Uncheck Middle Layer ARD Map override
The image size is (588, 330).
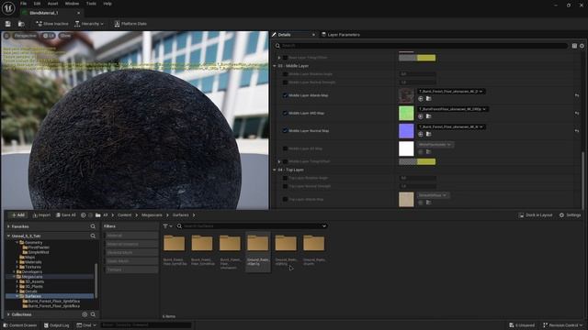(x=285, y=113)
